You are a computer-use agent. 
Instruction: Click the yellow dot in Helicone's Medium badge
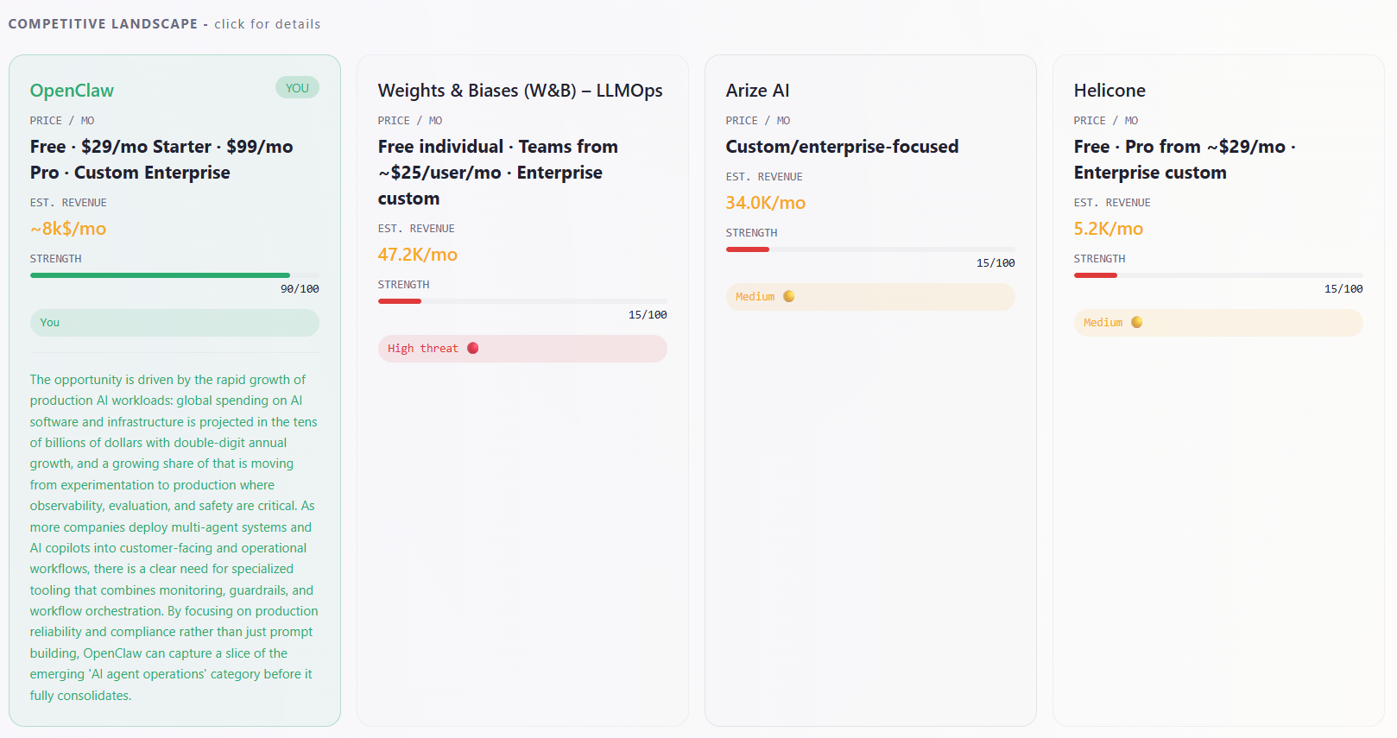click(x=1136, y=323)
